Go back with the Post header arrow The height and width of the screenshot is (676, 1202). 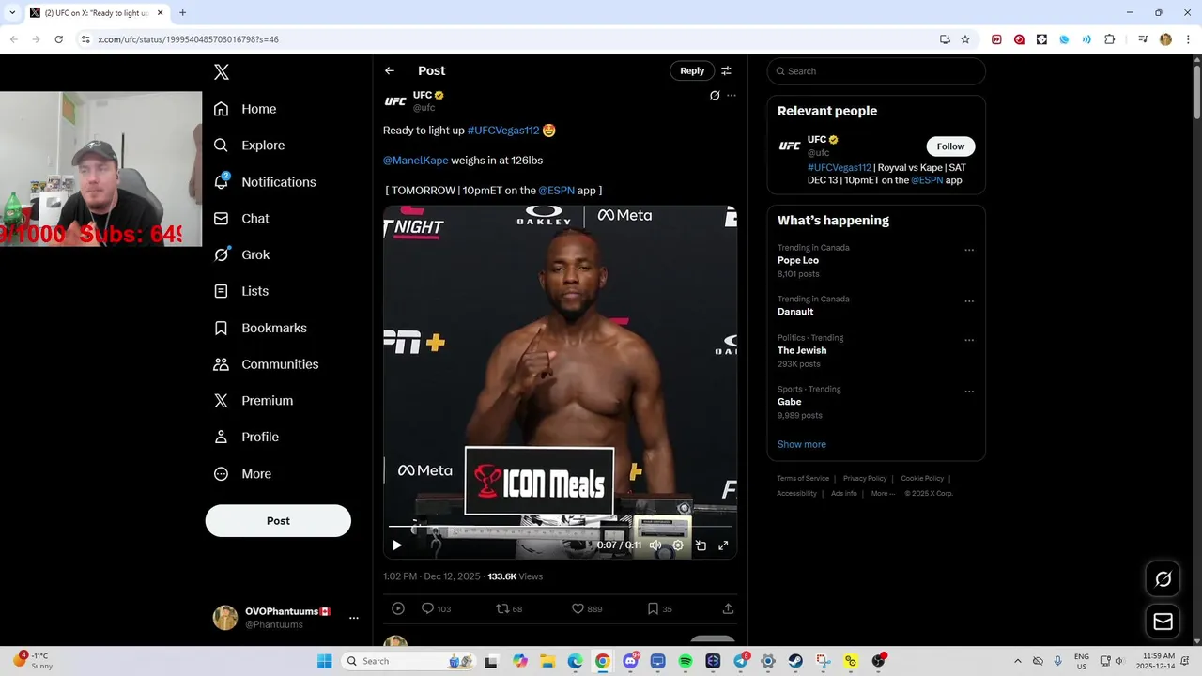[390, 71]
